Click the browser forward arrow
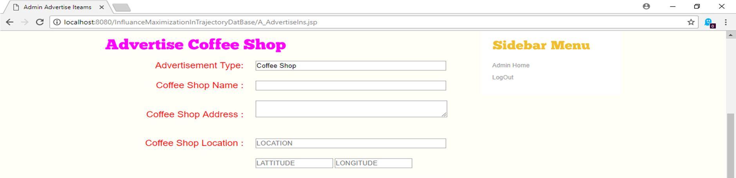The image size is (736, 178). [x=25, y=22]
